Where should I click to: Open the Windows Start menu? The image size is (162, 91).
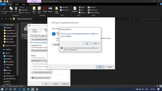coord(2,89)
